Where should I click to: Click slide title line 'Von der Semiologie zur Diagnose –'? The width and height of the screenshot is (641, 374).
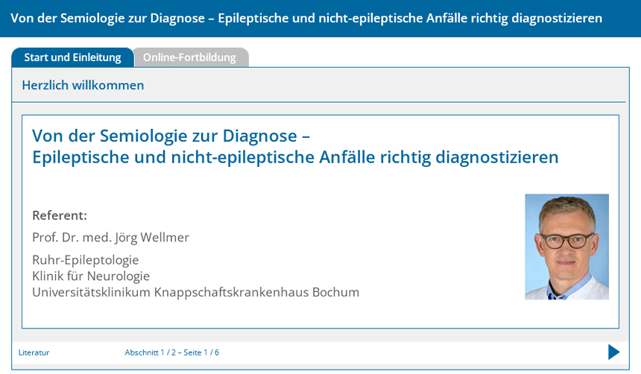(x=171, y=136)
